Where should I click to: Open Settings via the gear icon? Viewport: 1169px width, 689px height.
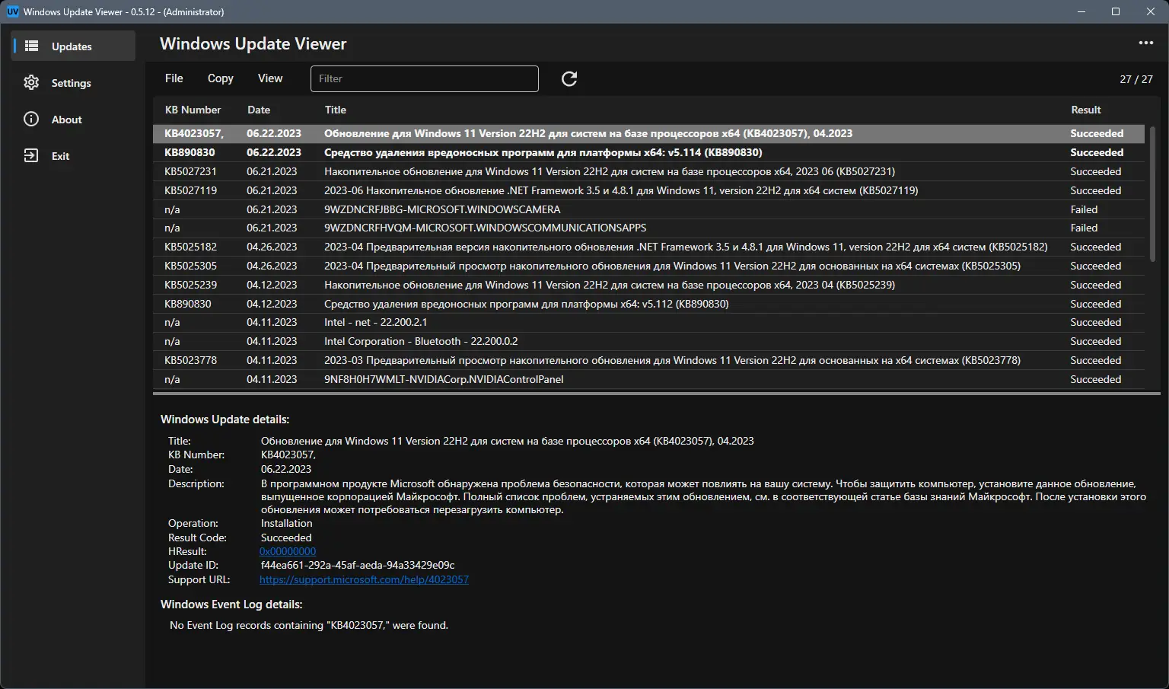(x=31, y=83)
